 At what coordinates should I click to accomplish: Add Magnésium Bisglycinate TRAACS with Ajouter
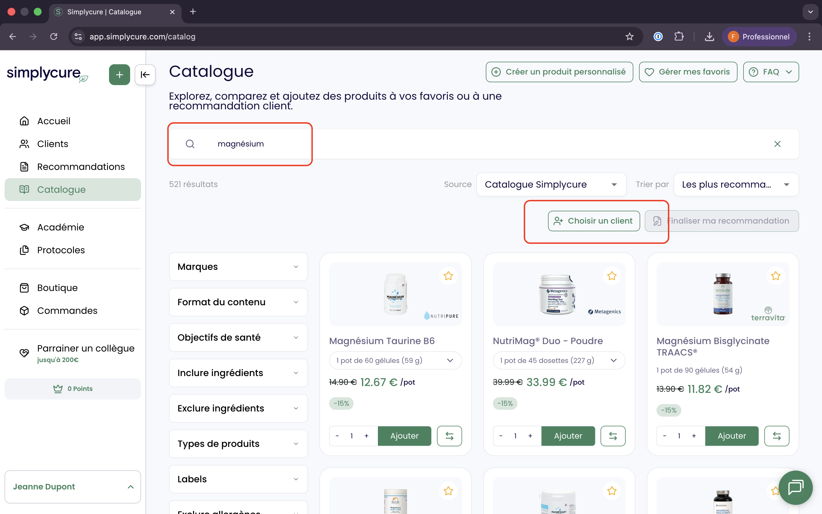732,436
